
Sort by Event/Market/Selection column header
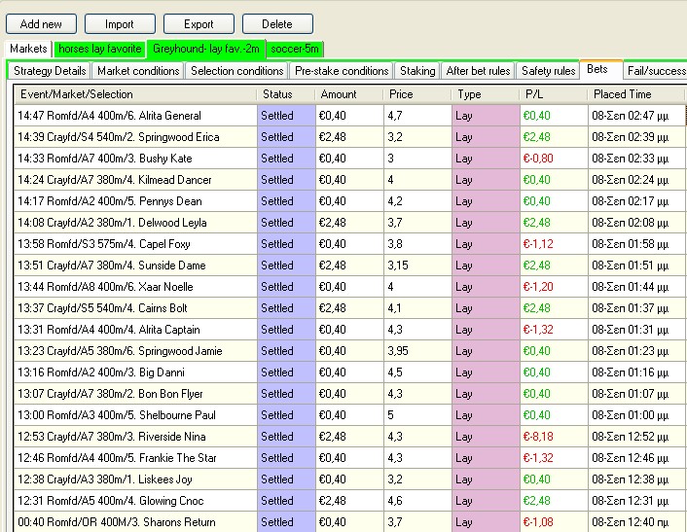[135, 94]
